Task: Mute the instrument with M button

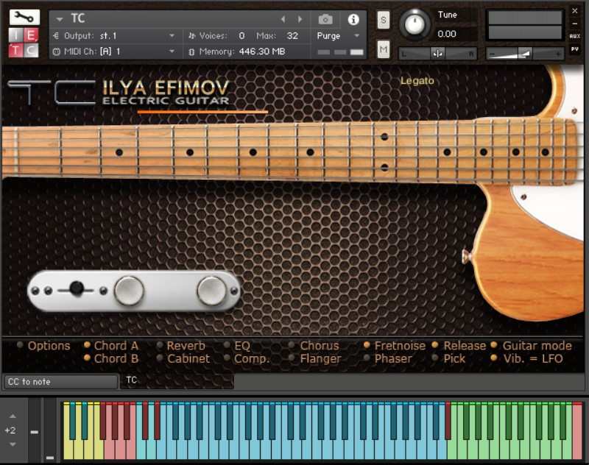Action: coord(383,49)
